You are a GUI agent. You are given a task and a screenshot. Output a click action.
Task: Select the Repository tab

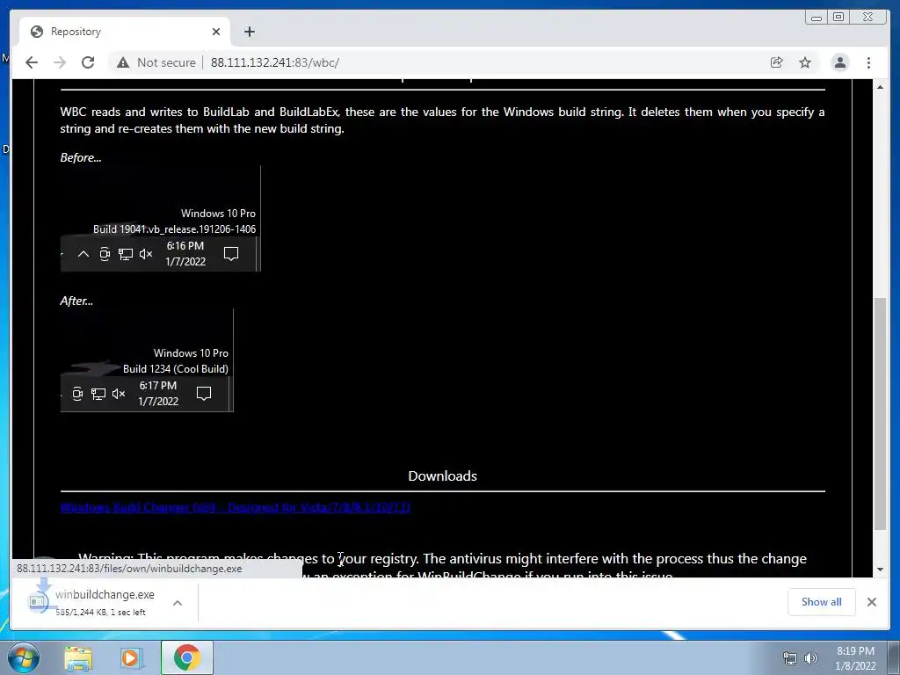coord(125,32)
